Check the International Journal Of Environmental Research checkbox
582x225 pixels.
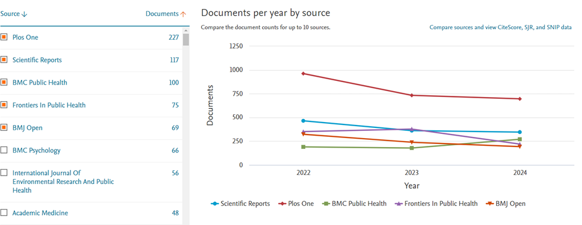4,173
